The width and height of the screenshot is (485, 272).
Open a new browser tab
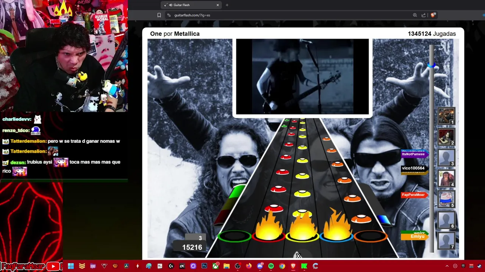click(x=227, y=5)
